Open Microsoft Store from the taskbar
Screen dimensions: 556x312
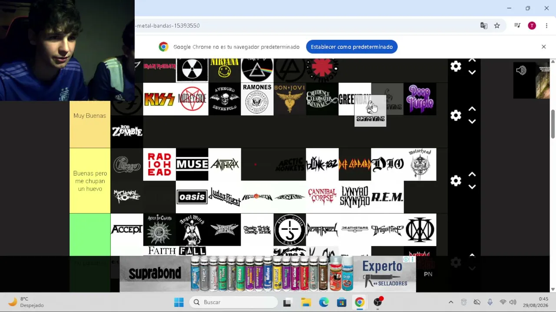[341, 302]
